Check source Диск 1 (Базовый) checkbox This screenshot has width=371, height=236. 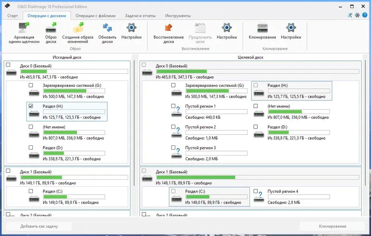pos(8,170)
